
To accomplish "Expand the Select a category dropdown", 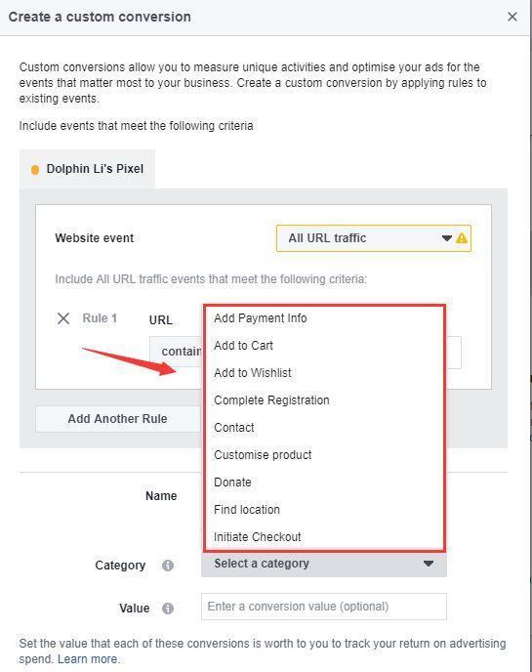I will point(324,564).
